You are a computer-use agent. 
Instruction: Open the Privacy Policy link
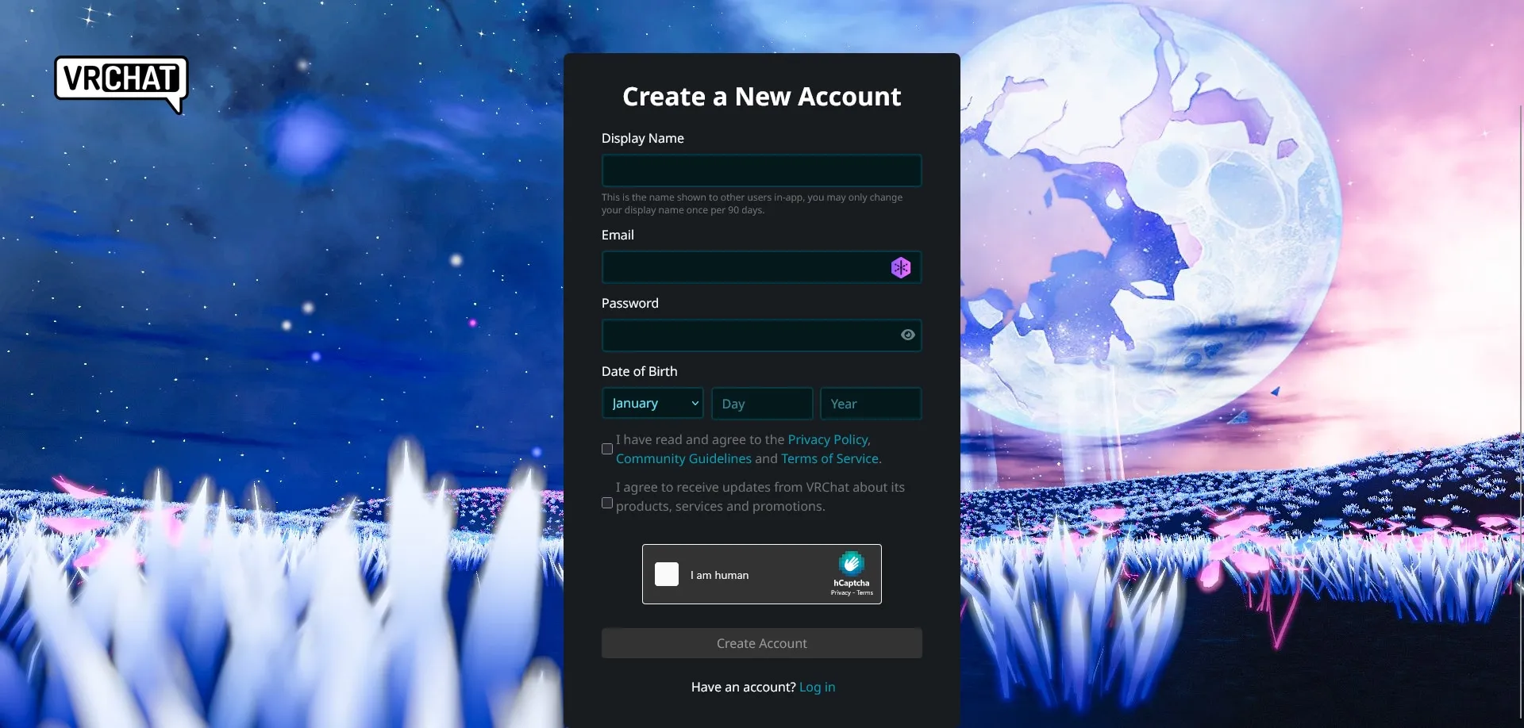click(827, 439)
